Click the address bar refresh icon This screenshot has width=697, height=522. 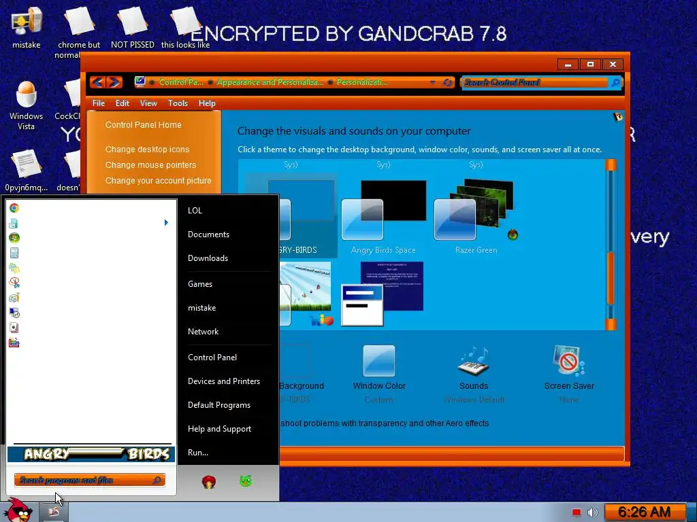(x=448, y=82)
